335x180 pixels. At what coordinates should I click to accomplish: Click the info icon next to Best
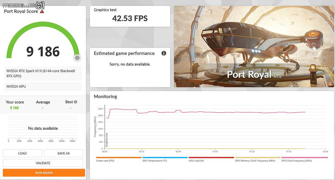76,102
